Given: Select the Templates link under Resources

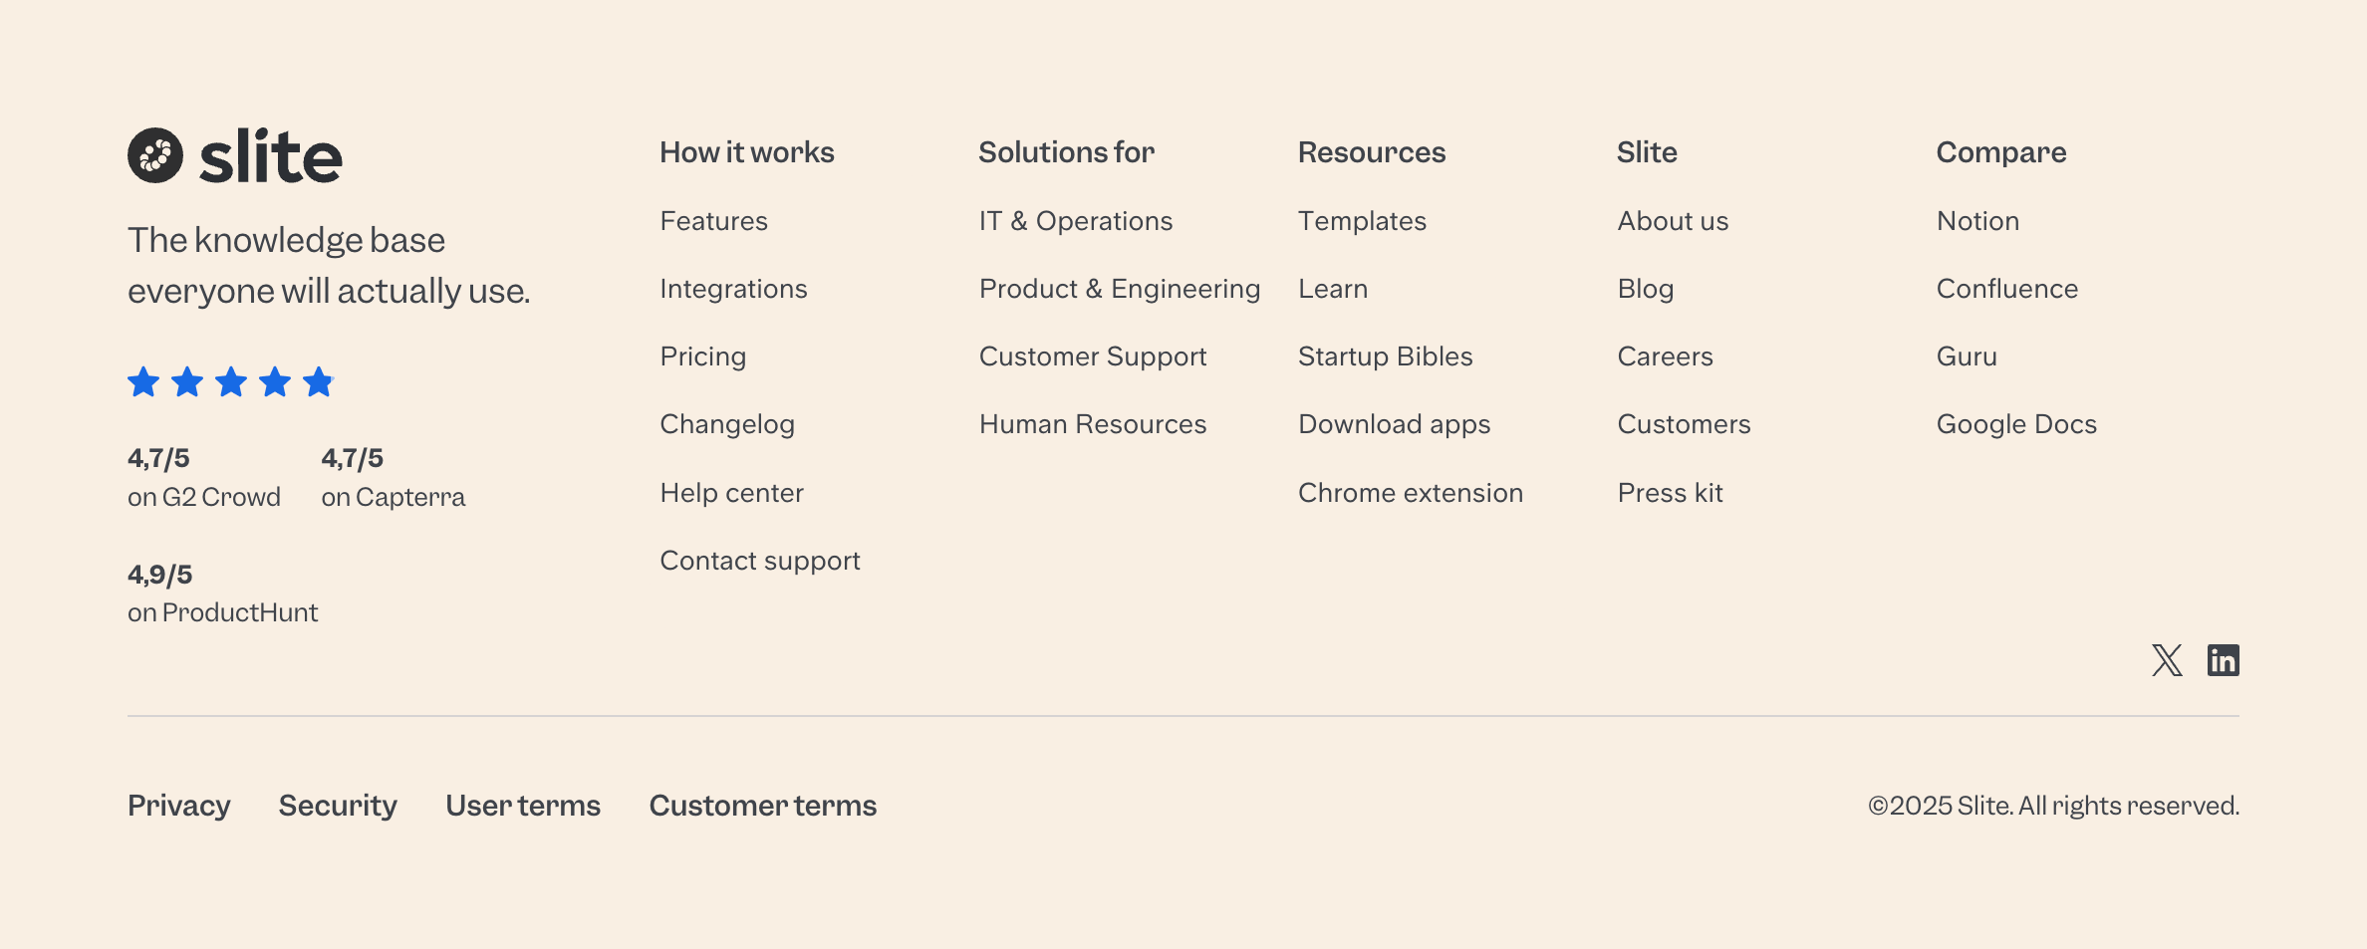Looking at the screenshot, I should (x=1363, y=221).
